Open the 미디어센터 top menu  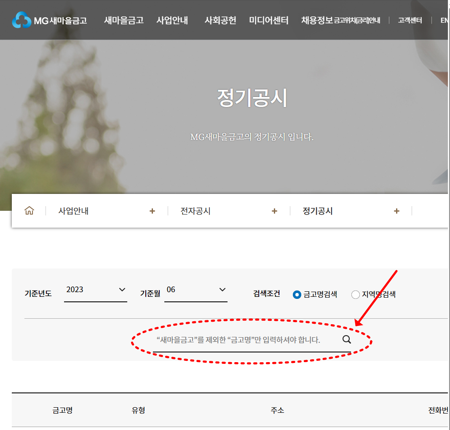(269, 20)
